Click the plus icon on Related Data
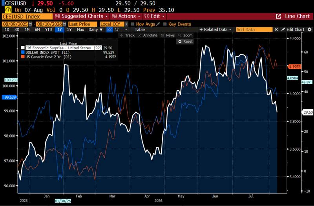This screenshot has width=314, height=206. coord(201,30)
